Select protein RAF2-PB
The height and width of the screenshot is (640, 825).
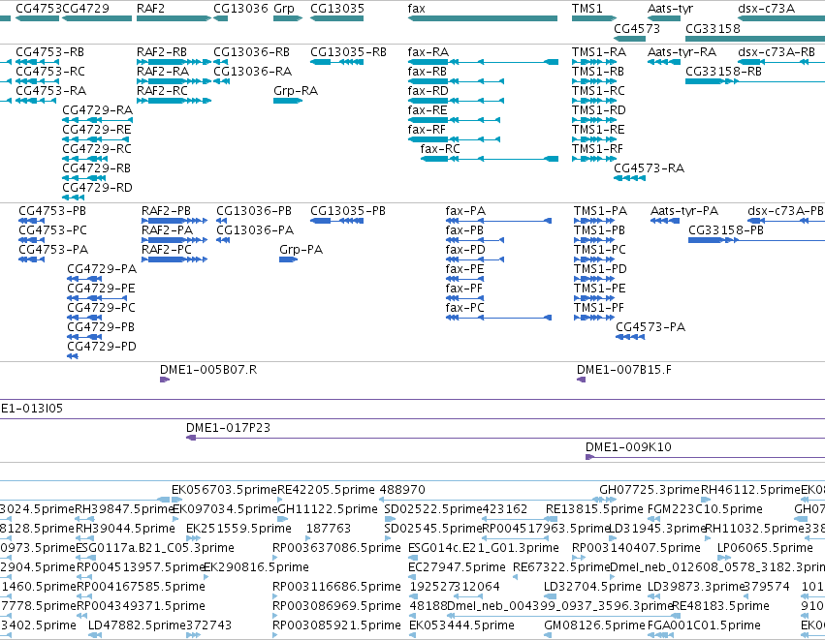pos(175,221)
